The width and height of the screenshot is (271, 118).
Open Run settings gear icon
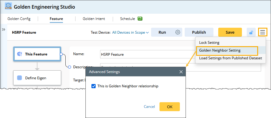coord(178,32)
